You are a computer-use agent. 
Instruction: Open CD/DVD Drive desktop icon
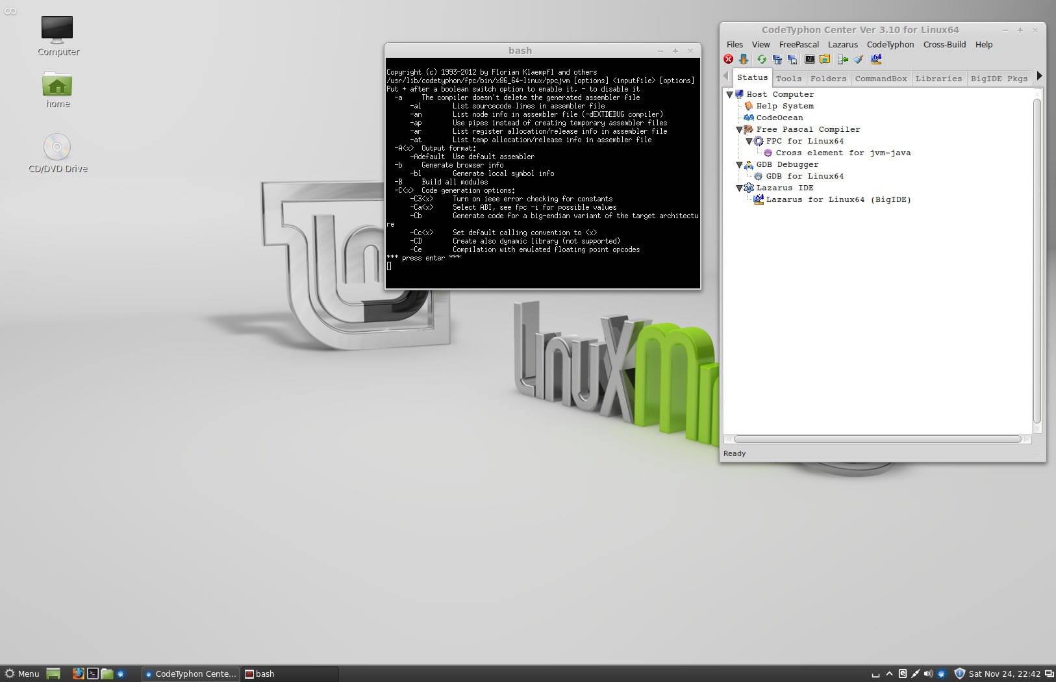coord(58,153)
